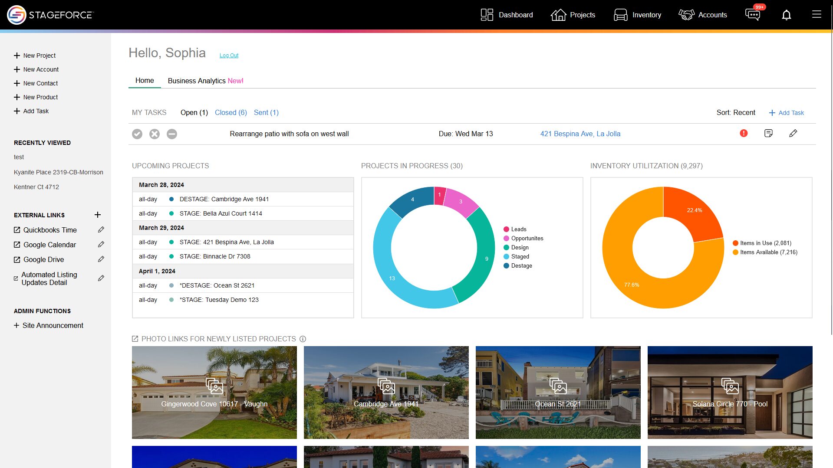Click the red priority alert icon on task
This screenshot has width=833, height=468.
[744, 133]
